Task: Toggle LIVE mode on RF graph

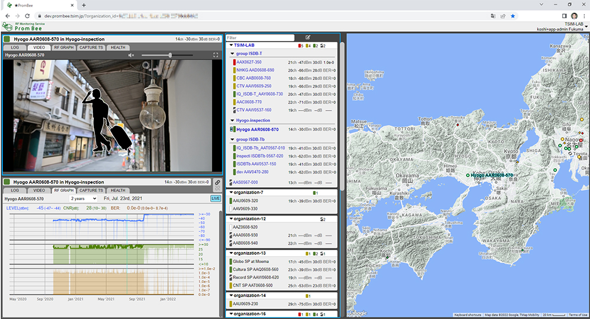Action: (x=215, y=198)
